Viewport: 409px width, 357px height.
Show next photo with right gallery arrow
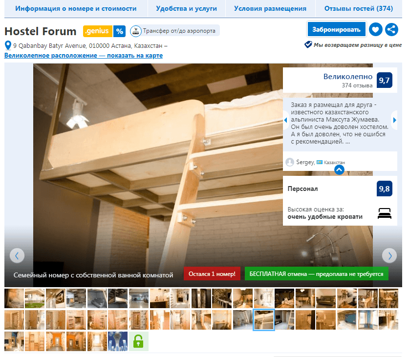tap(389, 256)
